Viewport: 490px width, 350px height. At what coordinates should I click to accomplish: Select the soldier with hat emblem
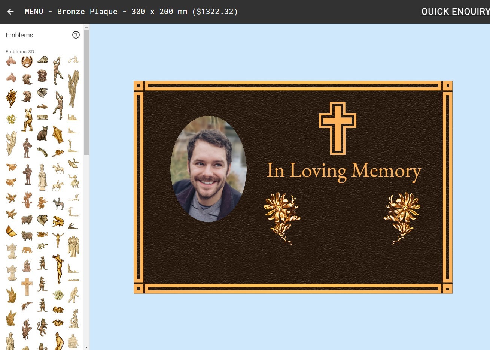coord(10,341)
